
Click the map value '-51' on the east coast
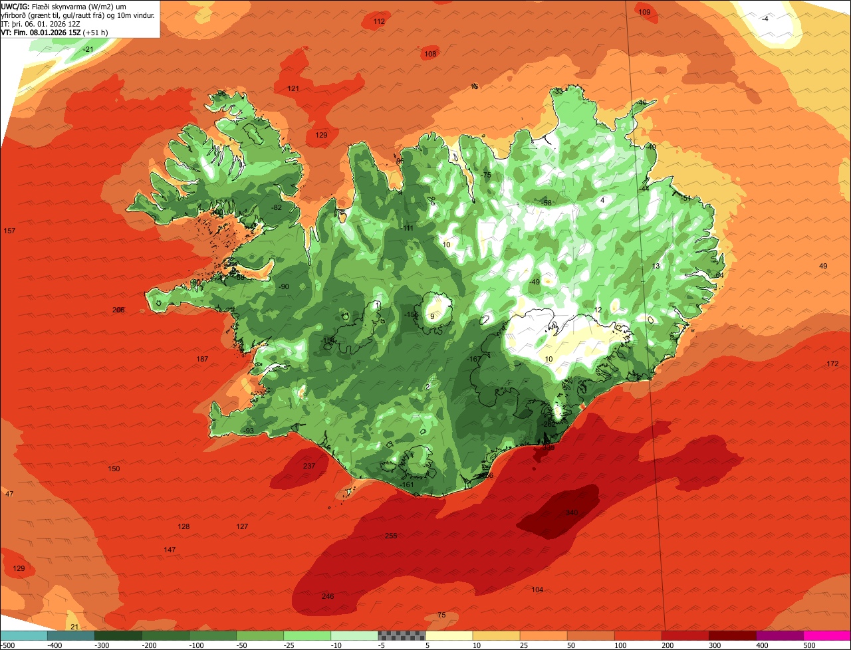[x=686, y=198]
